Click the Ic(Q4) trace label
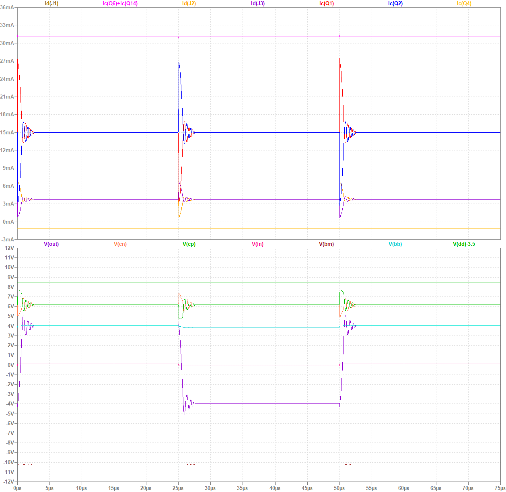This screenshot has height=492, width=506. click(x=464, y=4)
